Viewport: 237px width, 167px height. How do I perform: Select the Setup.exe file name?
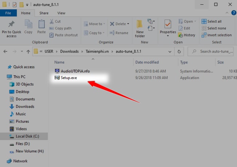click(x=69, y=78)
